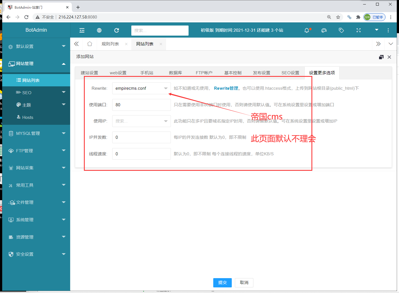
Task: Maximize the 添加网站 dialog
Action: (381, 57)
